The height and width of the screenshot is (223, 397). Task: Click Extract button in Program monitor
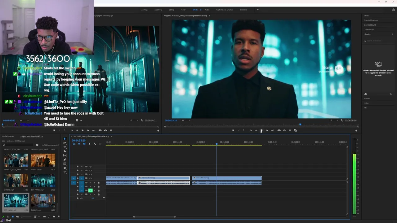[284, 130]
